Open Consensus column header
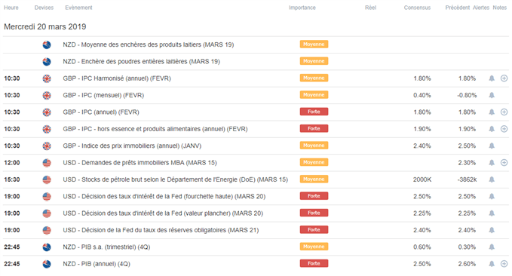 (417, 8)
